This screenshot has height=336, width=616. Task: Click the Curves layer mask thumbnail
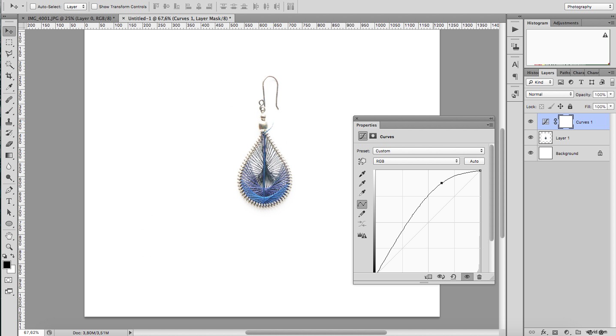click(x=566, y=122)
